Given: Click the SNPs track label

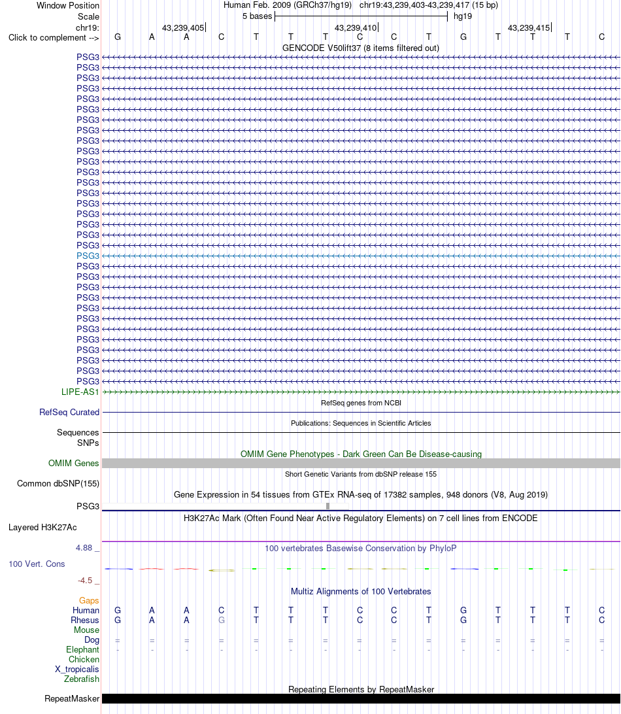Looking at the screenshot, I should coord(88,443).
